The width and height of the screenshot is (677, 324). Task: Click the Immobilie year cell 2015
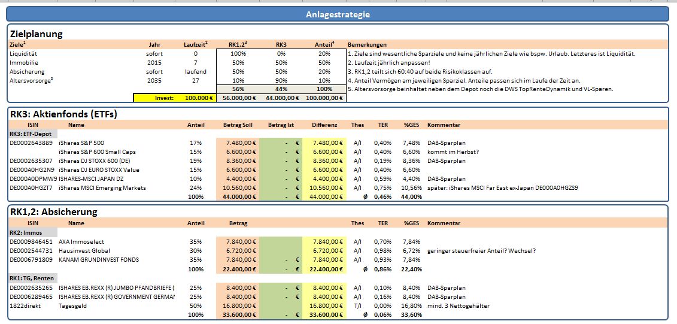point(154,63)
